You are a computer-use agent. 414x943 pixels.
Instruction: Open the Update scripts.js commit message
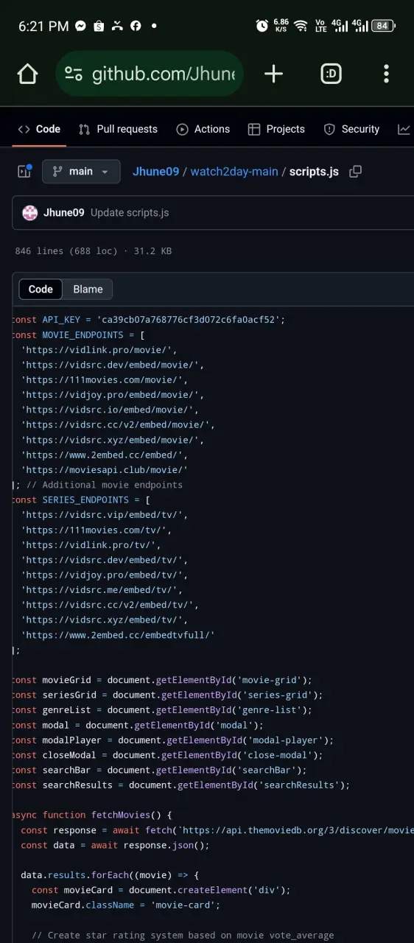click(130, 213)
